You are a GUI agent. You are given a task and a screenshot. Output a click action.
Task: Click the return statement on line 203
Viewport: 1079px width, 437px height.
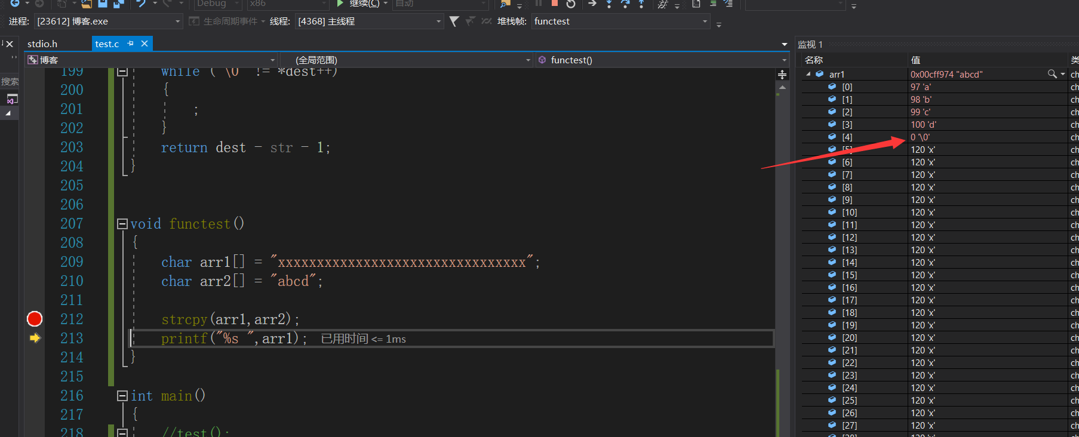245,147
